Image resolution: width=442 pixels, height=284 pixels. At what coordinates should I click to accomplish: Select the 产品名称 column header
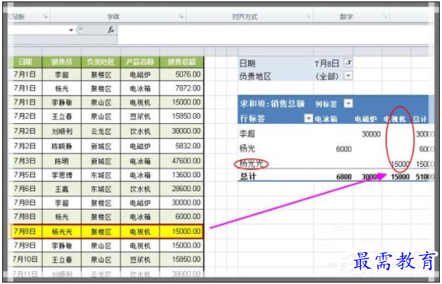pos(140,62)
